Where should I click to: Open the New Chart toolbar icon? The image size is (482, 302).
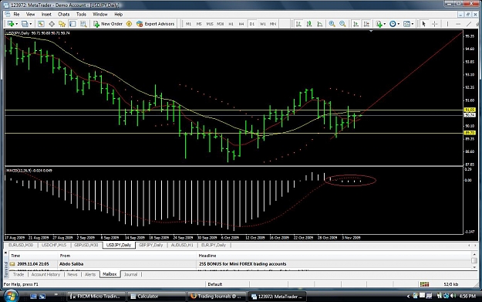click(11, 24)
